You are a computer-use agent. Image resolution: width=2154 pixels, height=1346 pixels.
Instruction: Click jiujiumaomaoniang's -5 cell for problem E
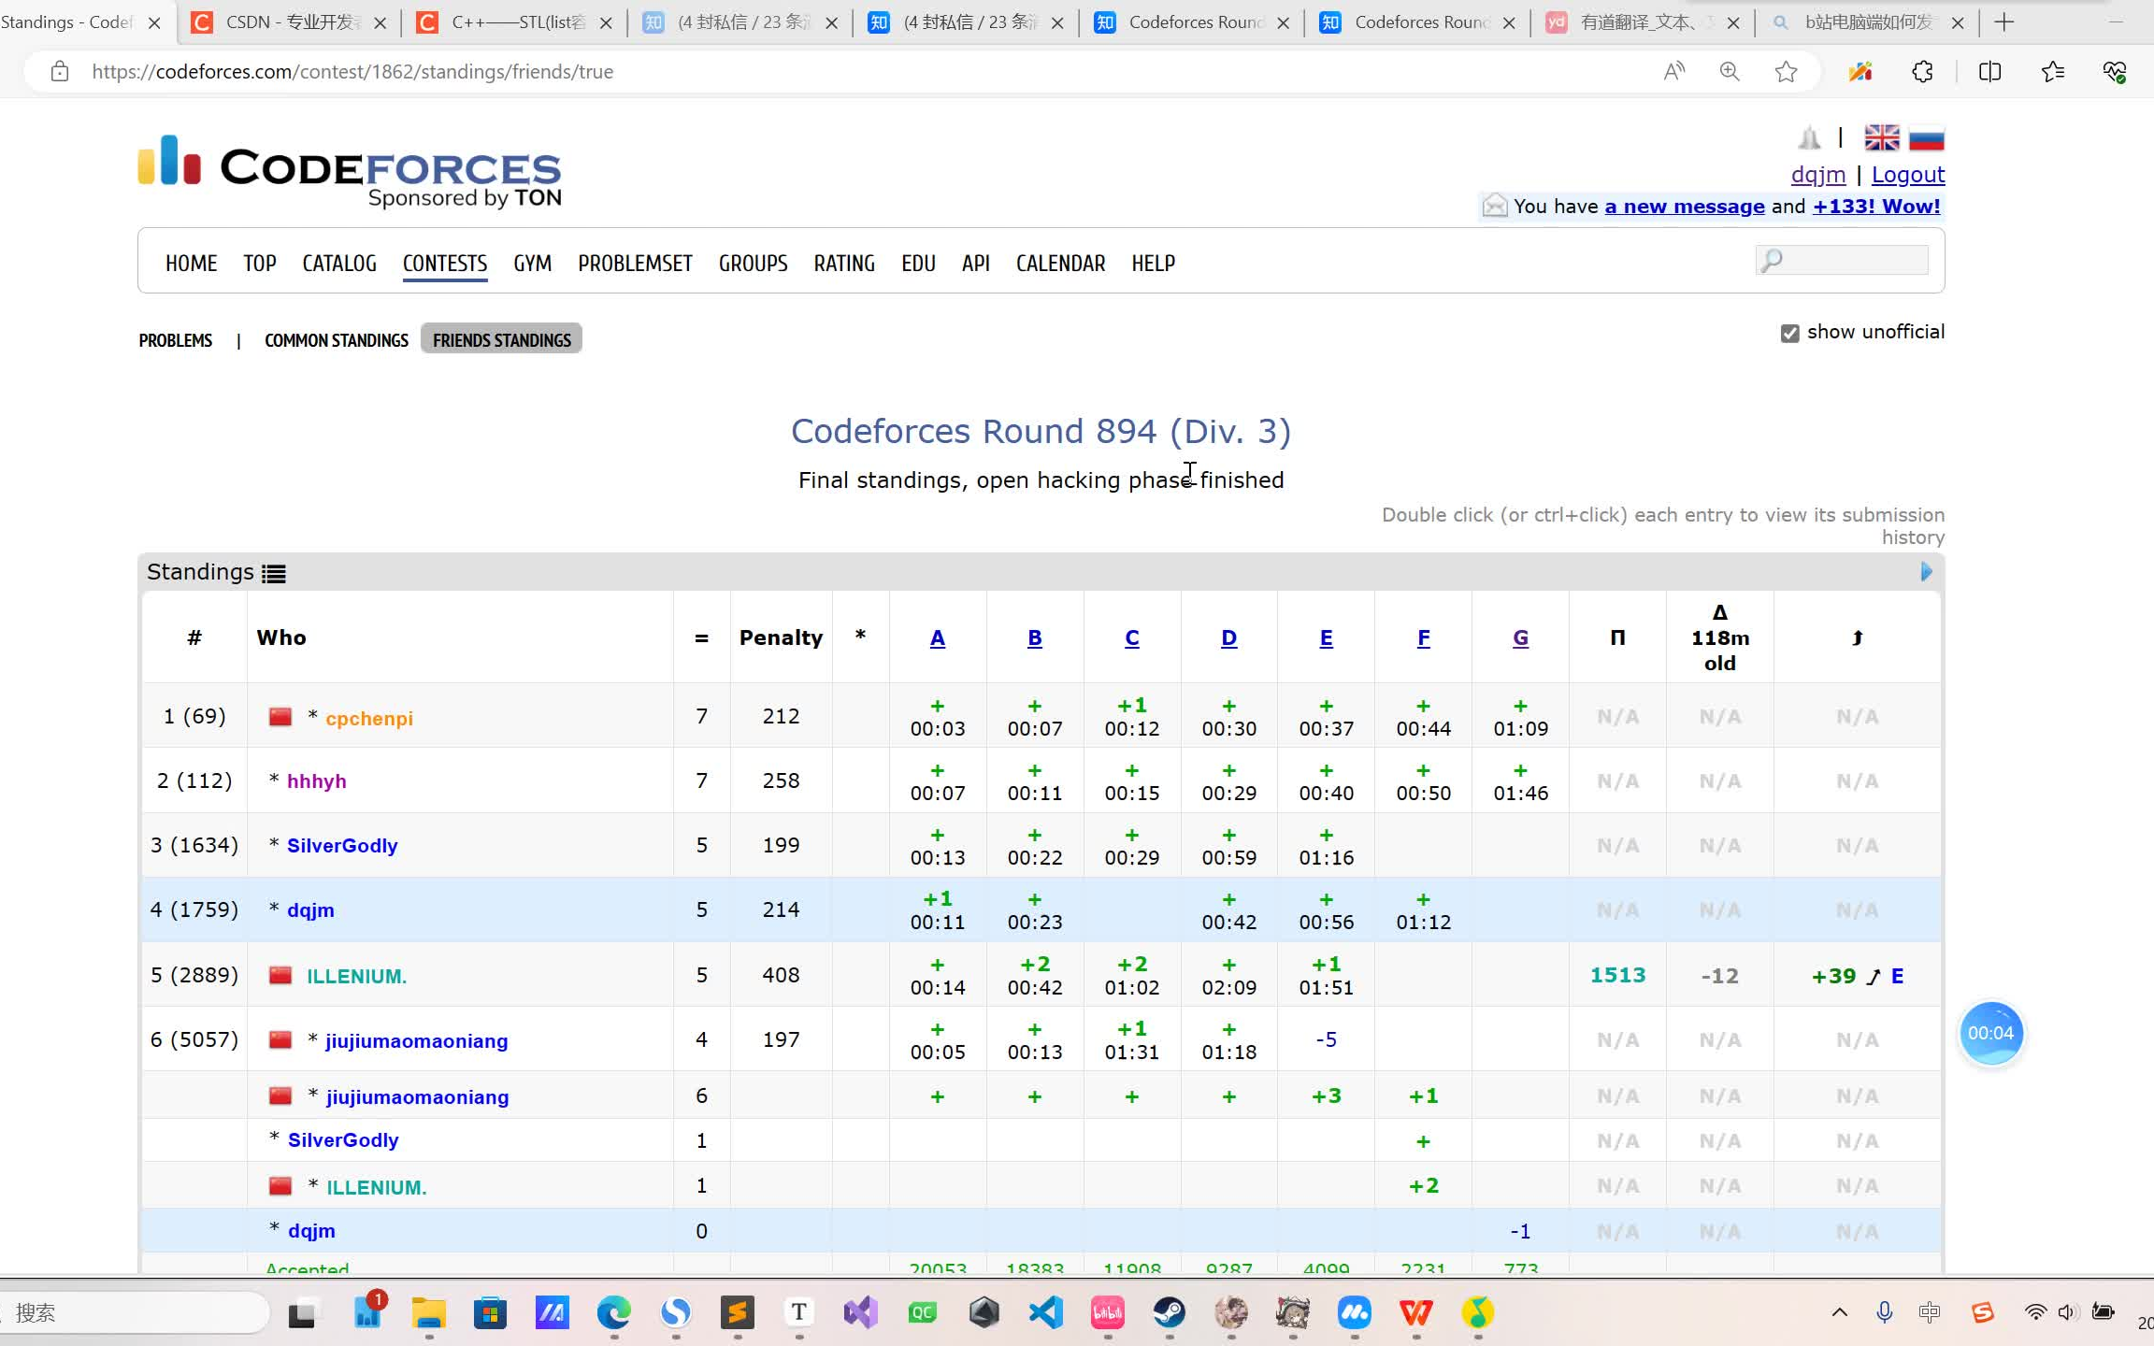[1326, 1039]
